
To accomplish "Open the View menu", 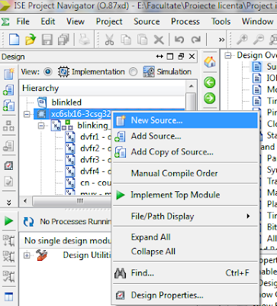I will point(76,21).
